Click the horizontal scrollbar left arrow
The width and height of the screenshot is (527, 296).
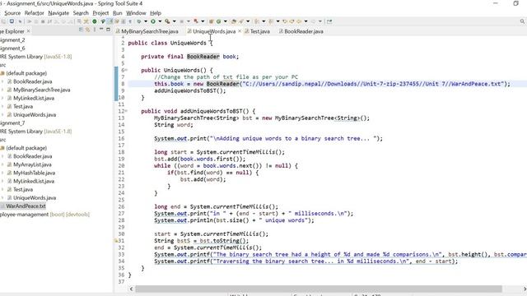click(131, 289)
